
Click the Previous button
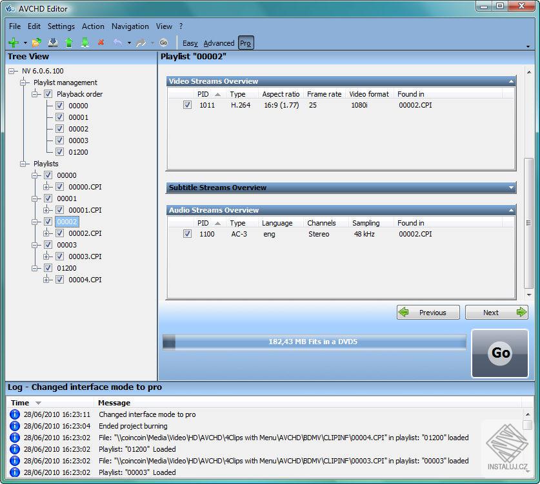click(x=428, y=312)
